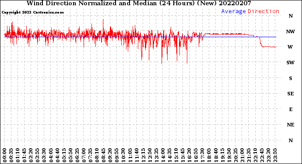Click the 08:45 time label
Viewport: 302px width, 164px height.
(103, 155)
